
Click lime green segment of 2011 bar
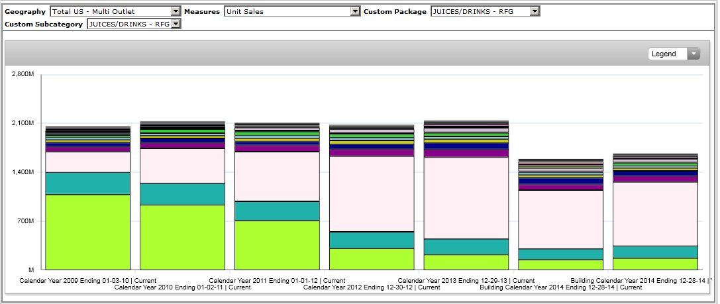(x=277, y=245)
